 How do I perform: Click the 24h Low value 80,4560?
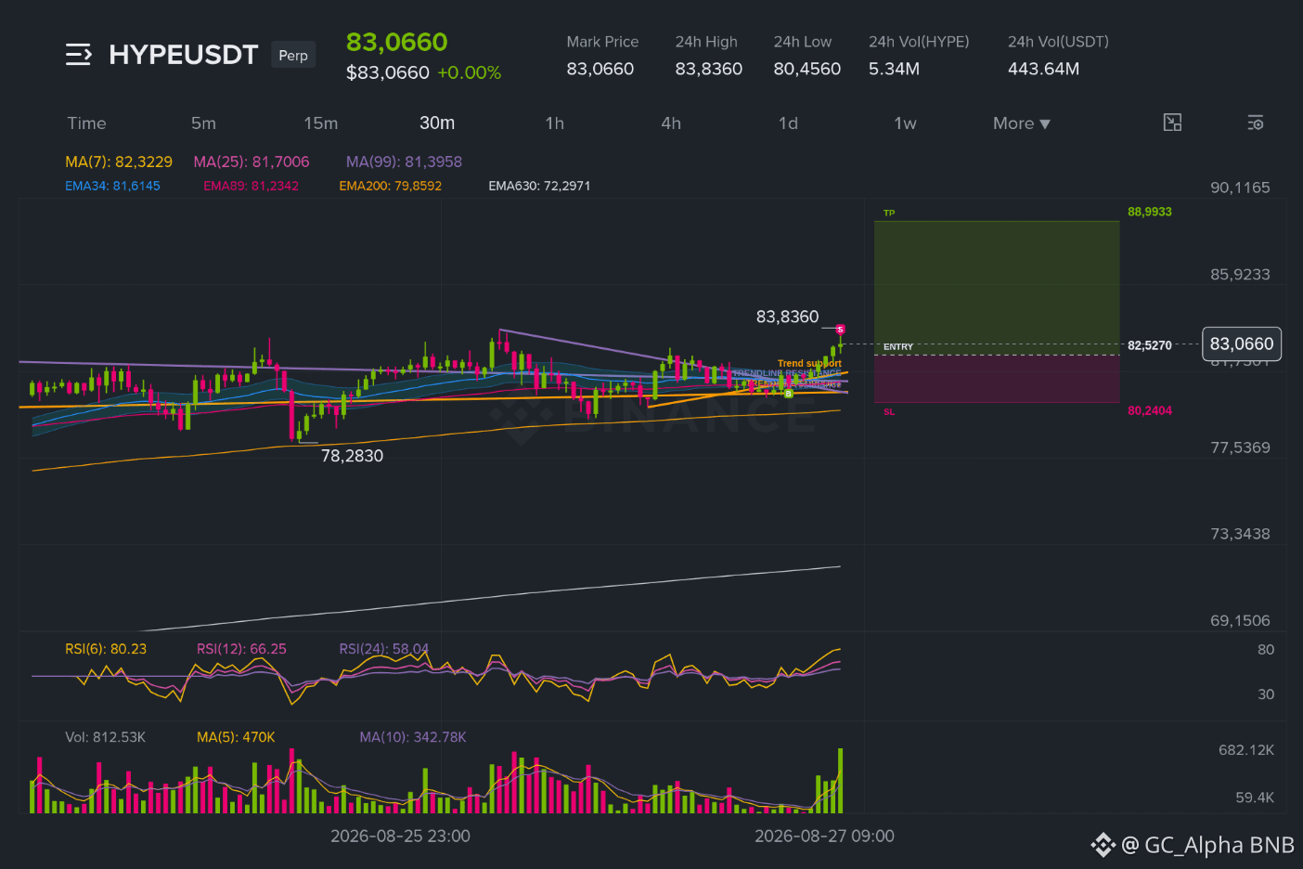coord(807,69)
